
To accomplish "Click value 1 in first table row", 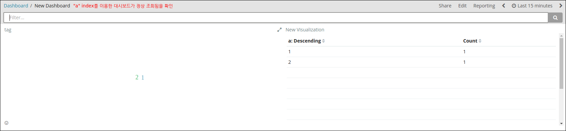I will 289,52.
